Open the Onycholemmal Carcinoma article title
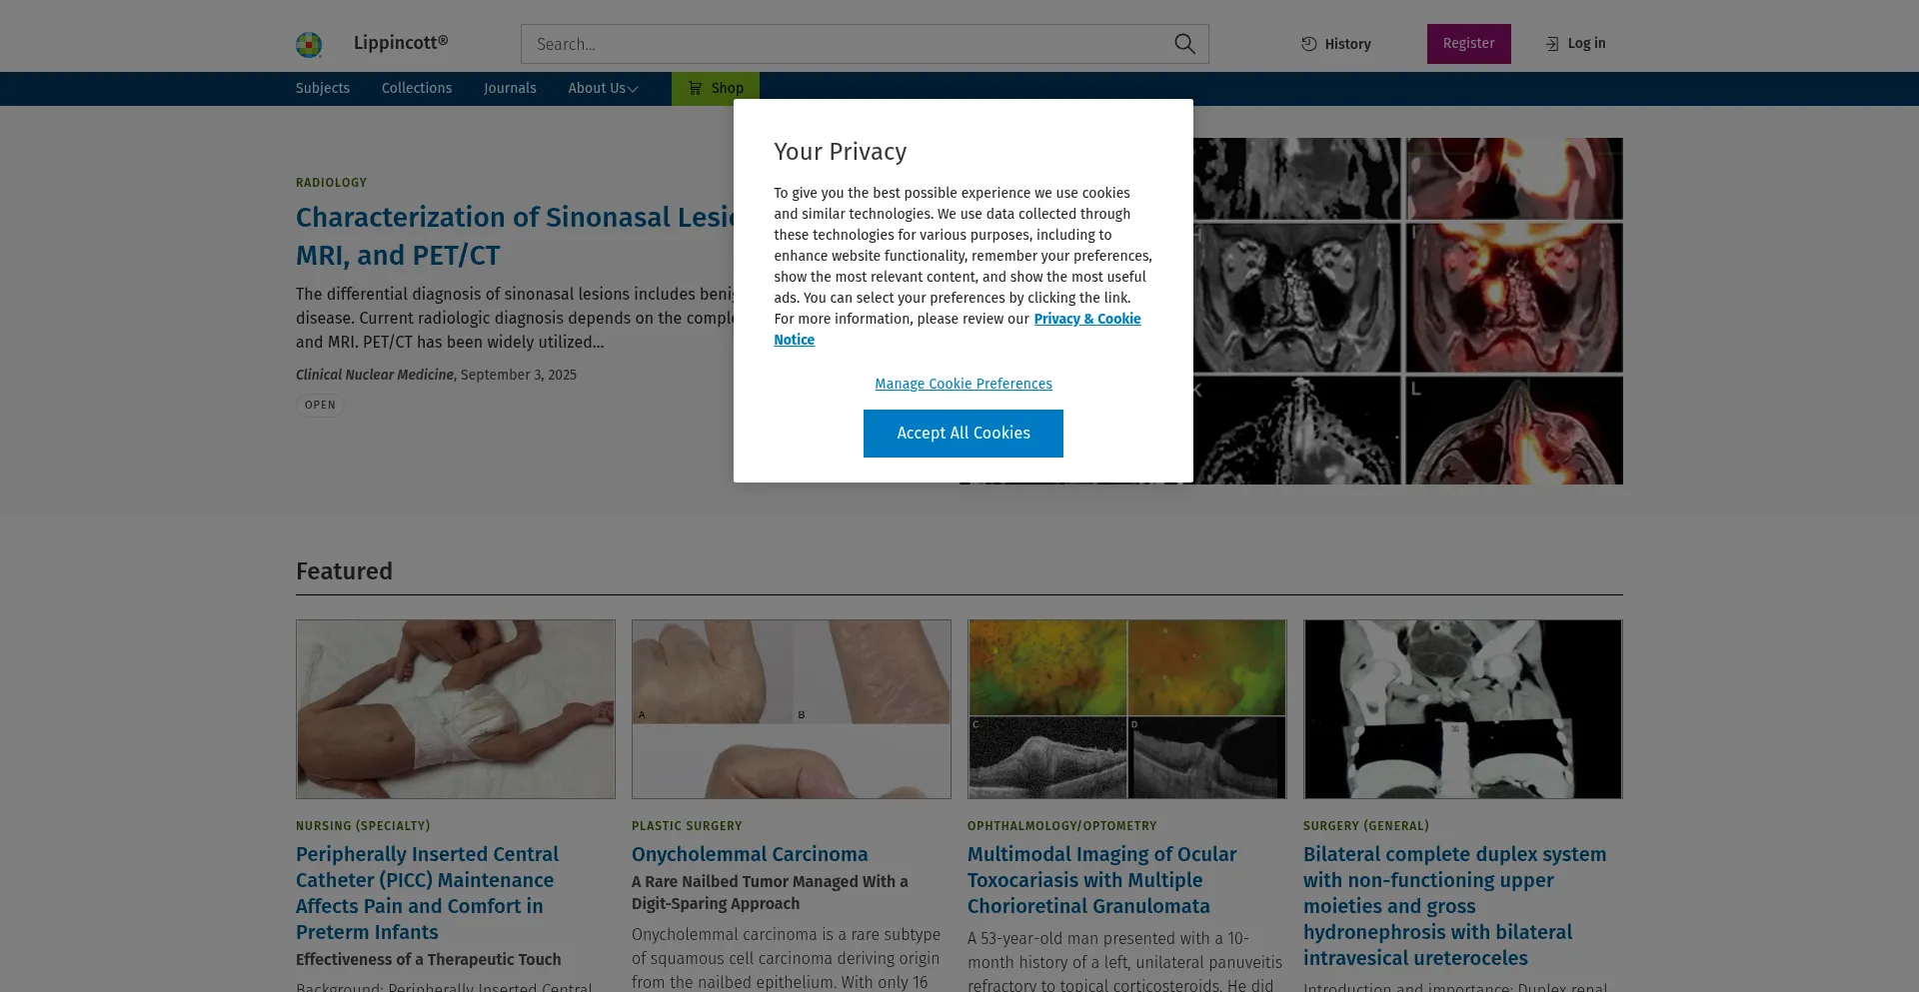 750,854
